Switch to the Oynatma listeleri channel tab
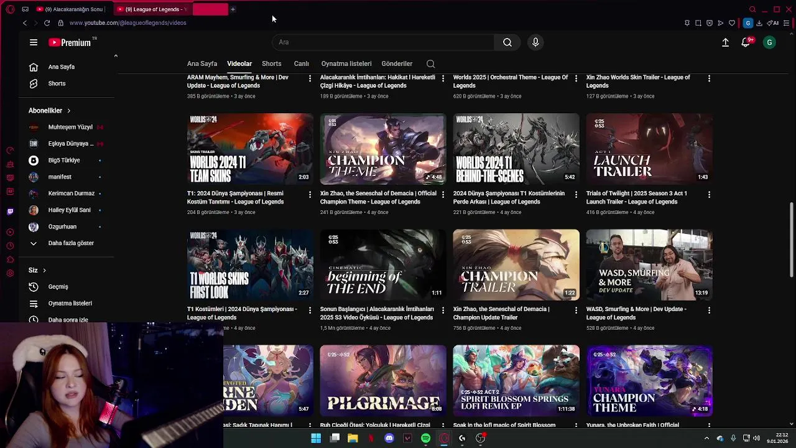The width and height of the screenshot is (796, 448). 346,63
